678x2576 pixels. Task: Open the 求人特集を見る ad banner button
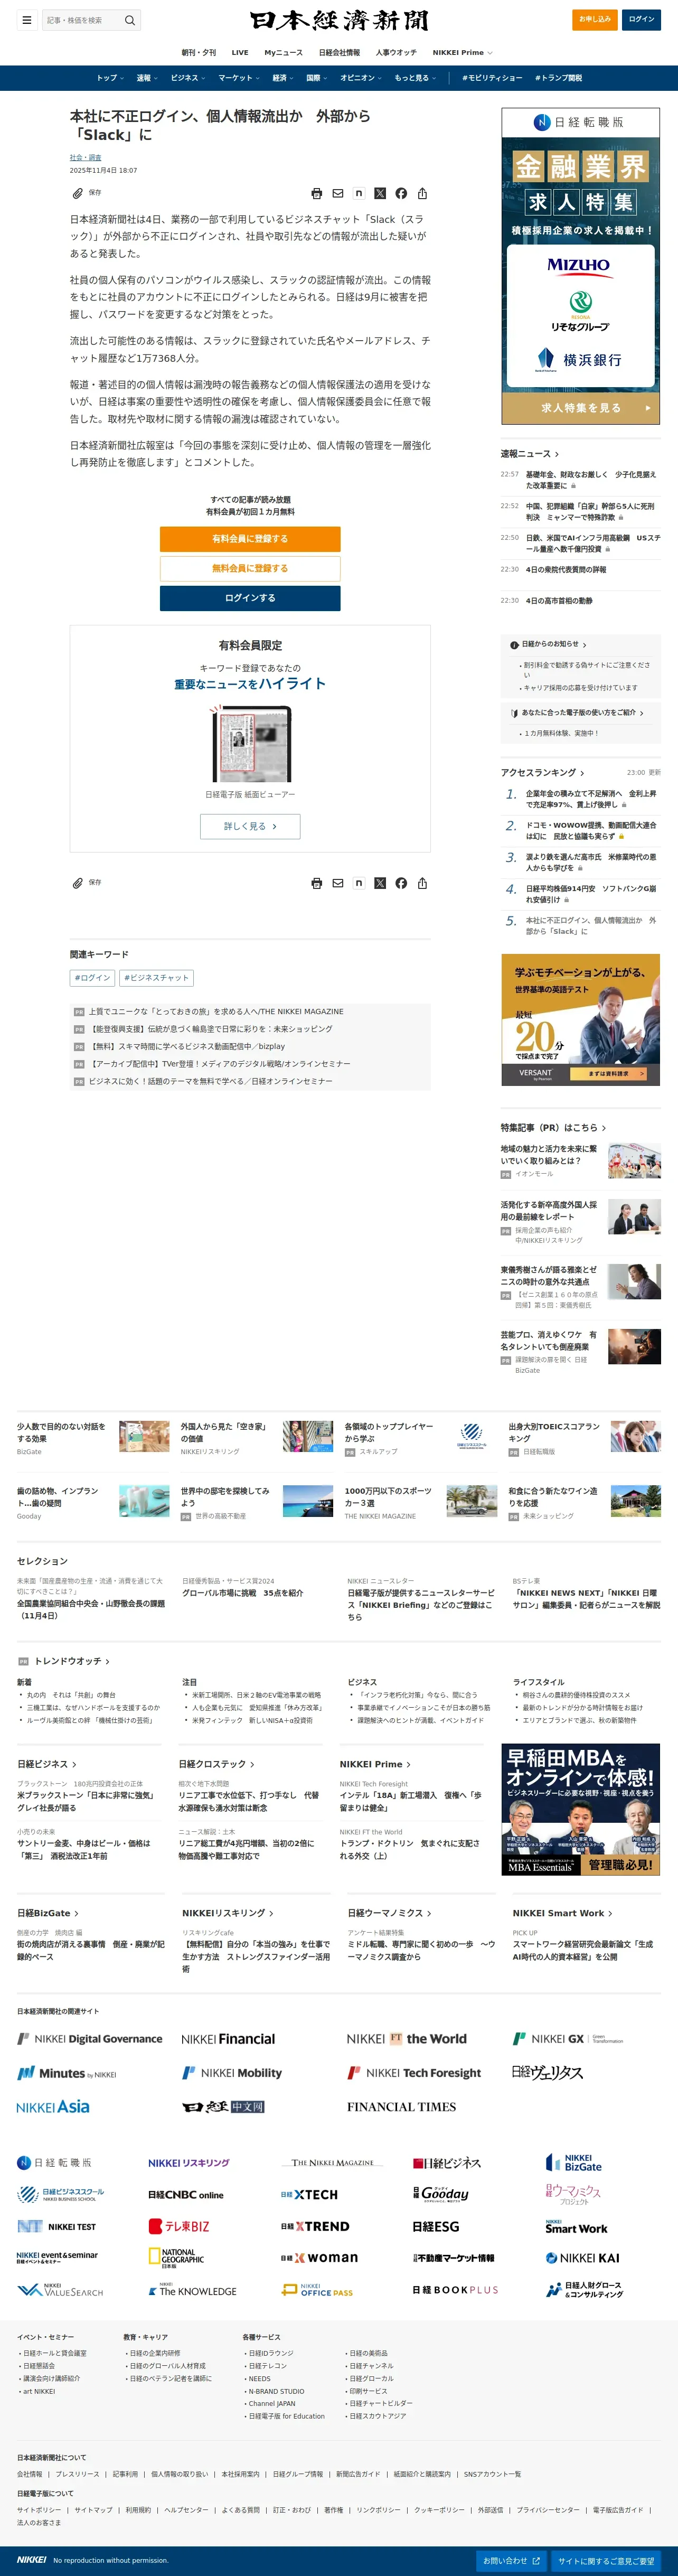pos(581,408)
